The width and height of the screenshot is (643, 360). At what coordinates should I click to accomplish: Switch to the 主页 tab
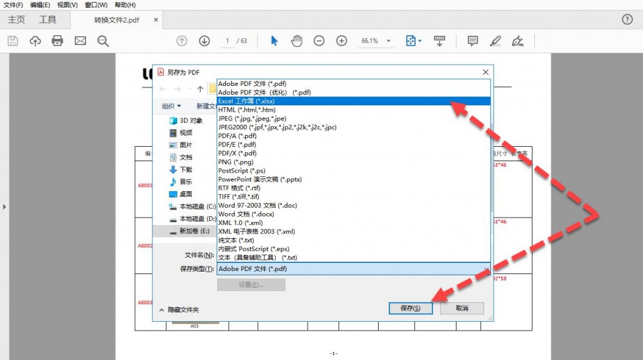[16, 19]
